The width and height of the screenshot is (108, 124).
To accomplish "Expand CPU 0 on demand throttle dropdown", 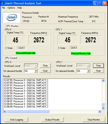I will (36, 71).
